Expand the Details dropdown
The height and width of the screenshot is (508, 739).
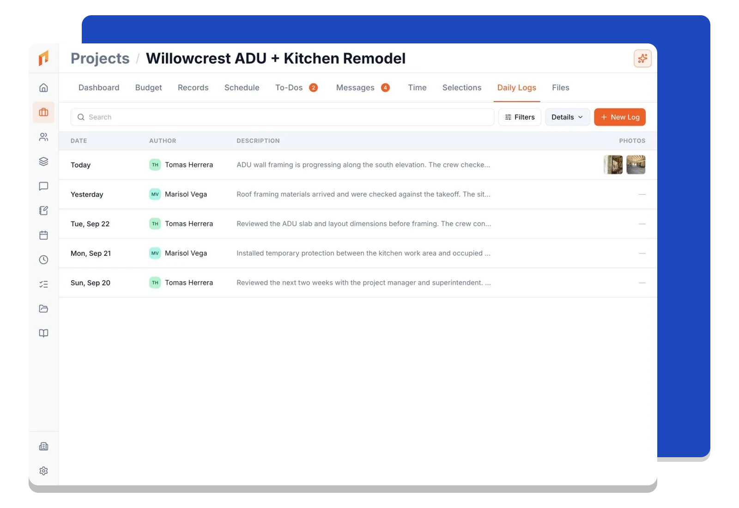click(567, 117)
